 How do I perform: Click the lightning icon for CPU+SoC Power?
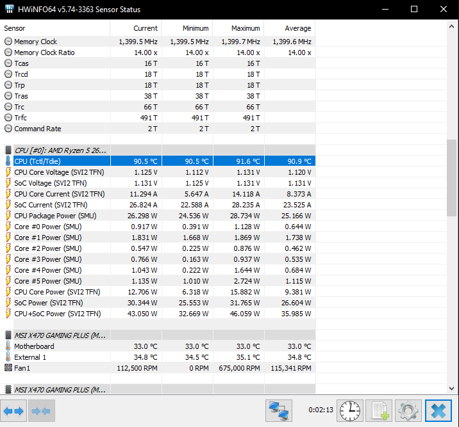pos(8,314)
